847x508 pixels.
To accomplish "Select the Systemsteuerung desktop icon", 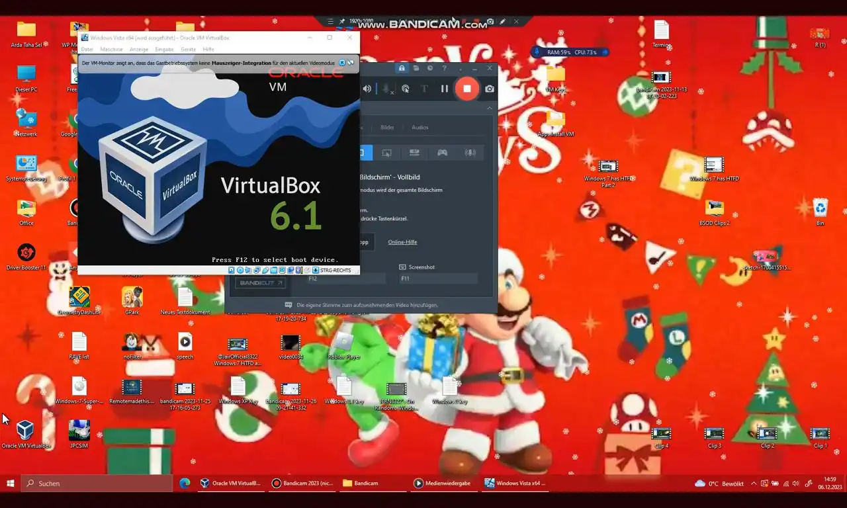I will tap(26, 169).
